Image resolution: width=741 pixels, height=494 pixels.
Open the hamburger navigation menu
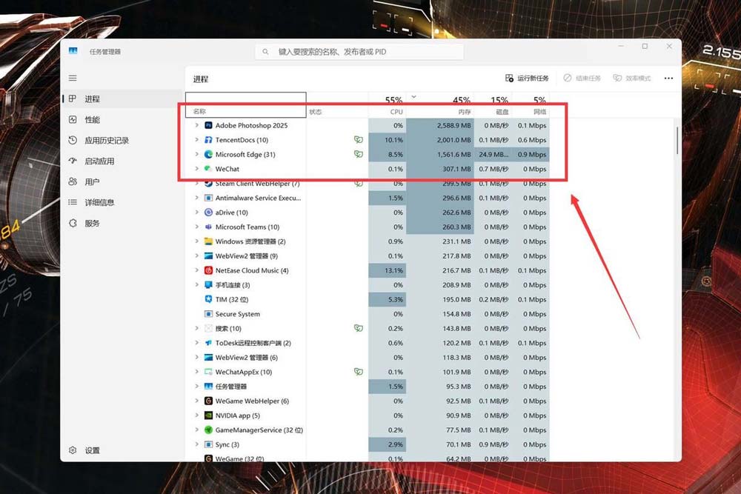tap(73, 78)
